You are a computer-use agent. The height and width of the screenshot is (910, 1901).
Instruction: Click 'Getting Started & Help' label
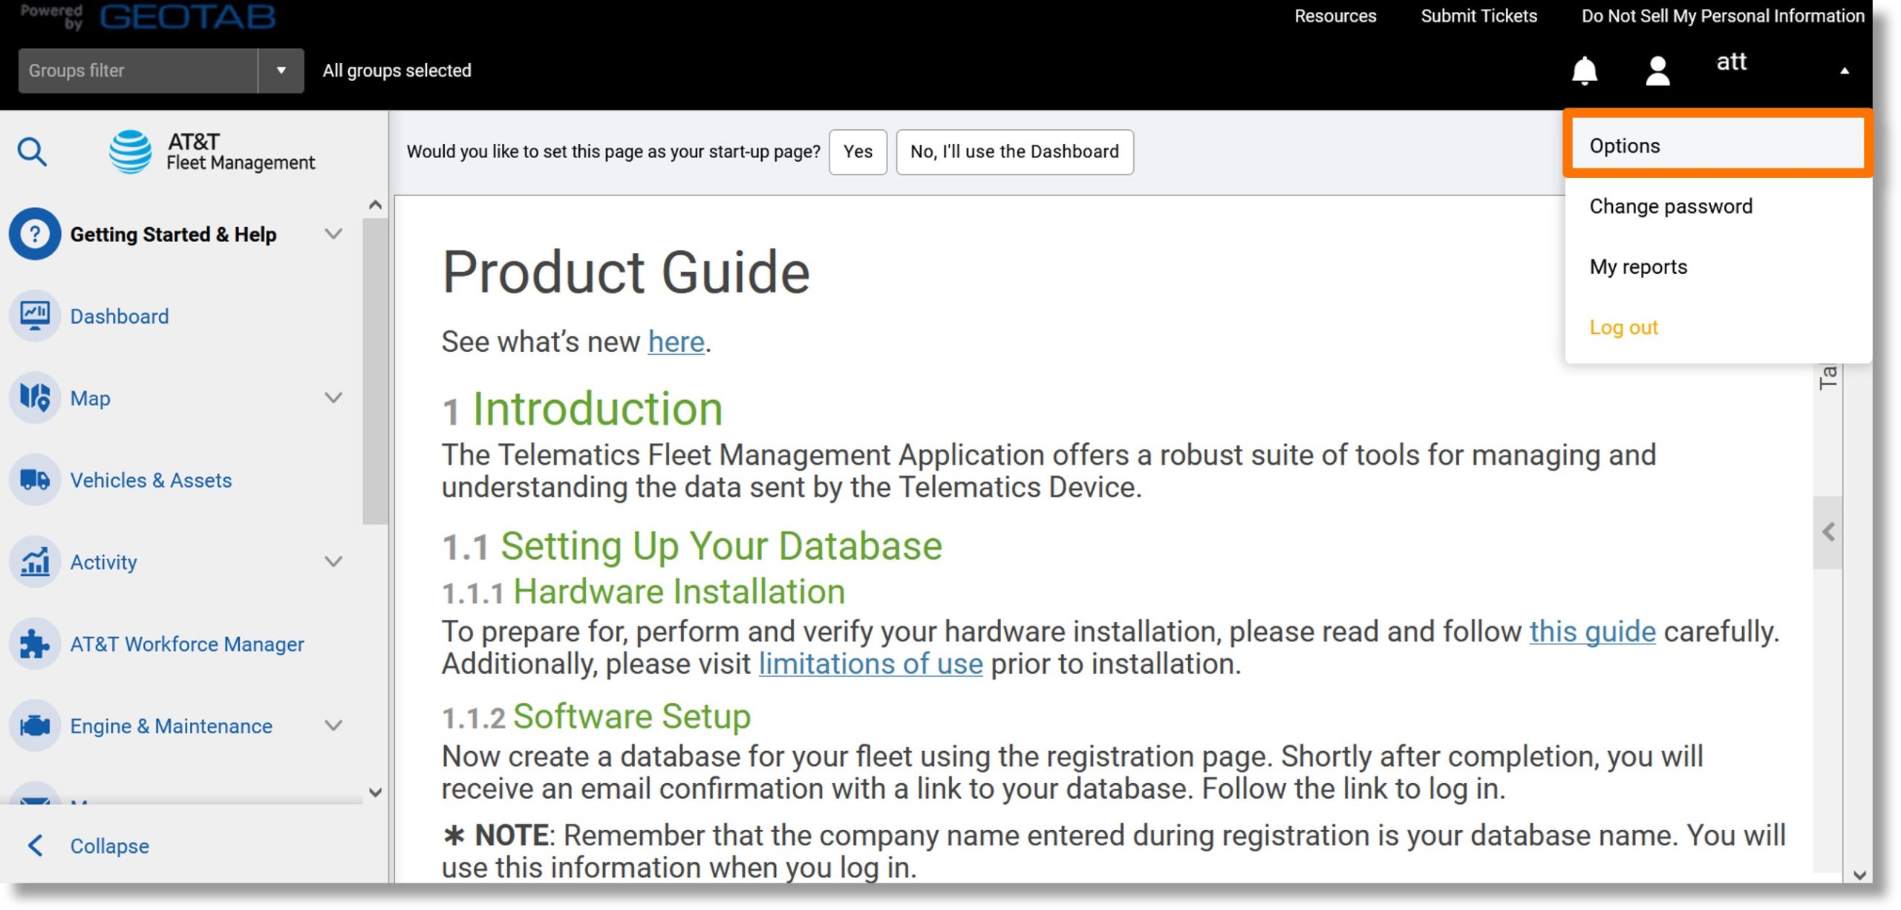click(173, 235)
